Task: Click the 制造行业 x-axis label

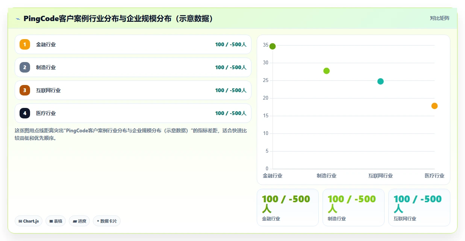Action: [327, 176]
